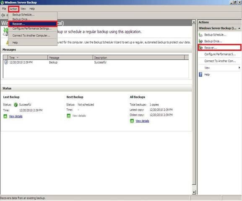Click the Successful description cell
The height and width of the screenshot is (201, 242).
coord(100,62)
